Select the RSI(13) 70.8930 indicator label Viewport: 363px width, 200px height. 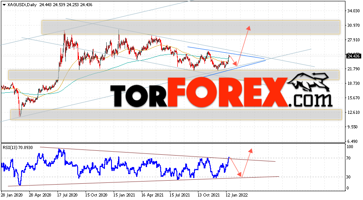point(18,147)
